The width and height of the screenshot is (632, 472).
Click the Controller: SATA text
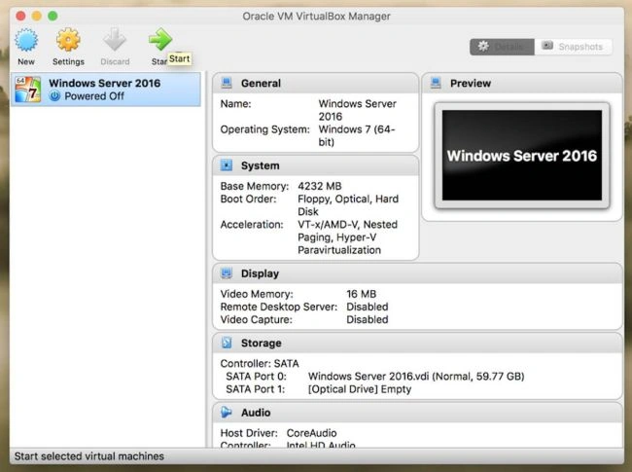[x=260, y=363]
